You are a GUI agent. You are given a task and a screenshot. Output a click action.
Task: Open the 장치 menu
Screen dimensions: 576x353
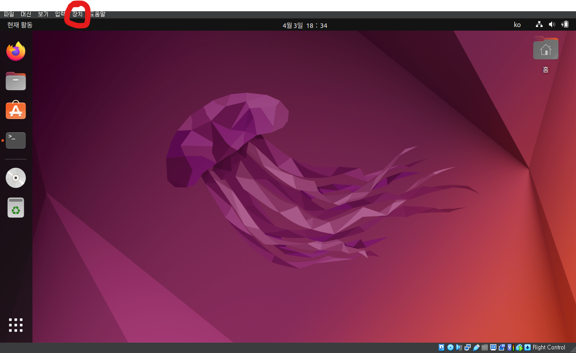(x=77, y=14)
